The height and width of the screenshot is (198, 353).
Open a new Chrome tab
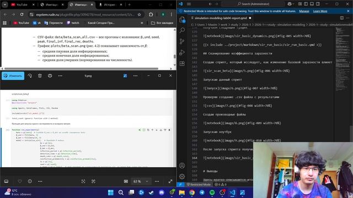[x=129, y=4]
